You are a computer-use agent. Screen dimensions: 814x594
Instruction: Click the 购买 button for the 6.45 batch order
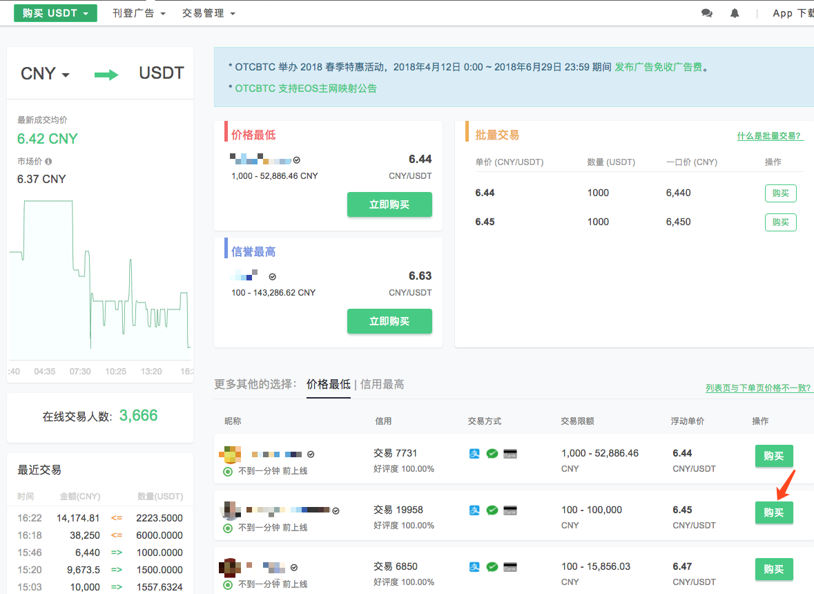(x=780, y=222)
